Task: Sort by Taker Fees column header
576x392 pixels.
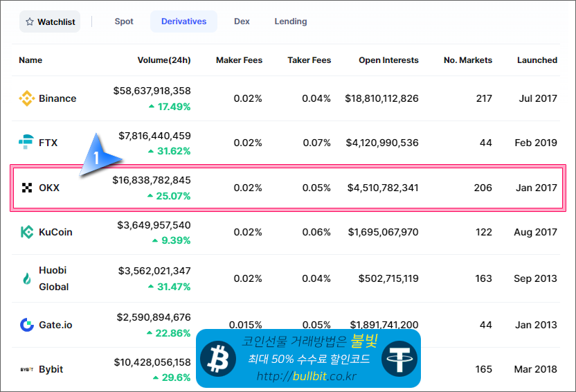Action: [x=309, y=60]
